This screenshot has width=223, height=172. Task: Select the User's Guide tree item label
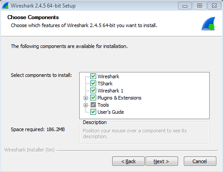111,112
